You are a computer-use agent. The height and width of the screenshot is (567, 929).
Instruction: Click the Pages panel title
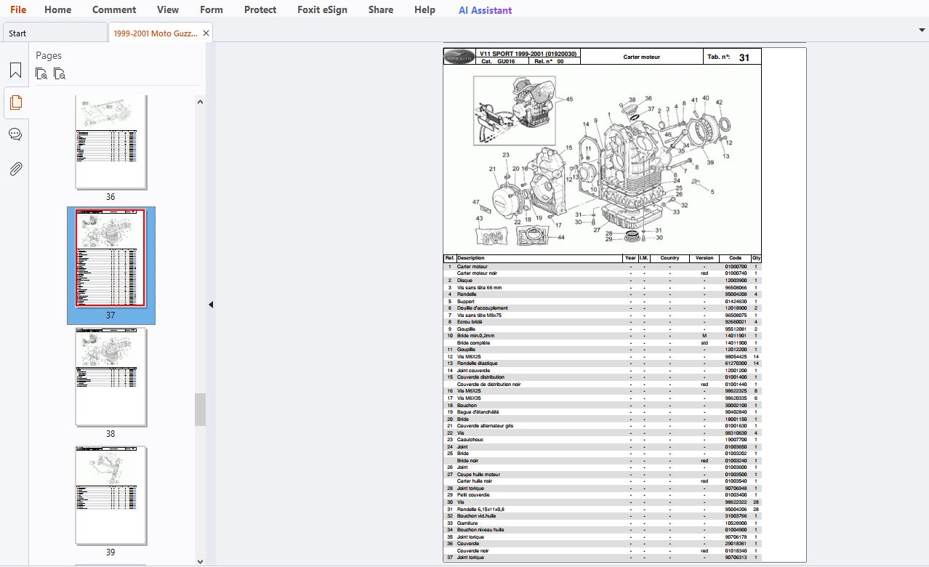pos(49,55)
